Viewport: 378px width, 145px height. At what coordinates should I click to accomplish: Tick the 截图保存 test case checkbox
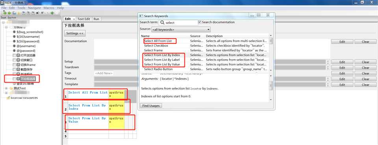(14, 69)
